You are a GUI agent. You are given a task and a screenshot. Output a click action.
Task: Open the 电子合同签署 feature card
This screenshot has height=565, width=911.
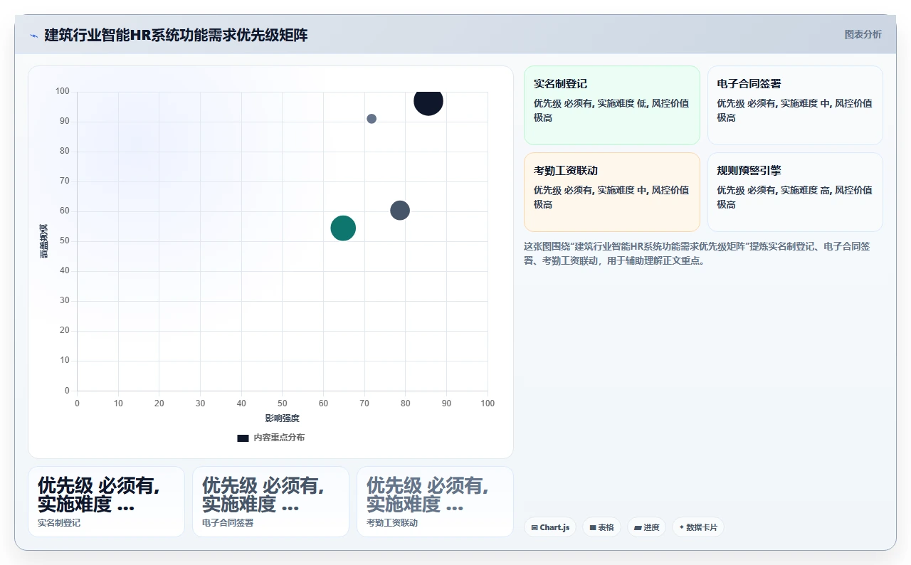click(795, 105)
